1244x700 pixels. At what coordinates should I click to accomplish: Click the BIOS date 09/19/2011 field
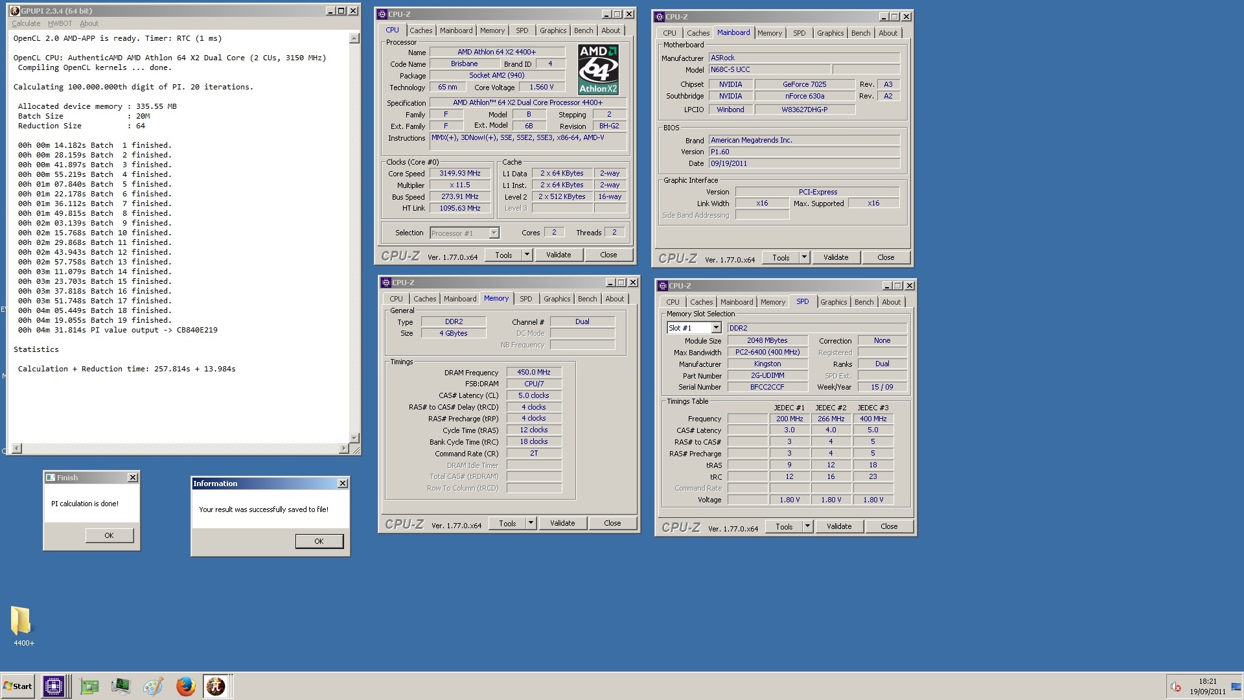tap(803, 163)
